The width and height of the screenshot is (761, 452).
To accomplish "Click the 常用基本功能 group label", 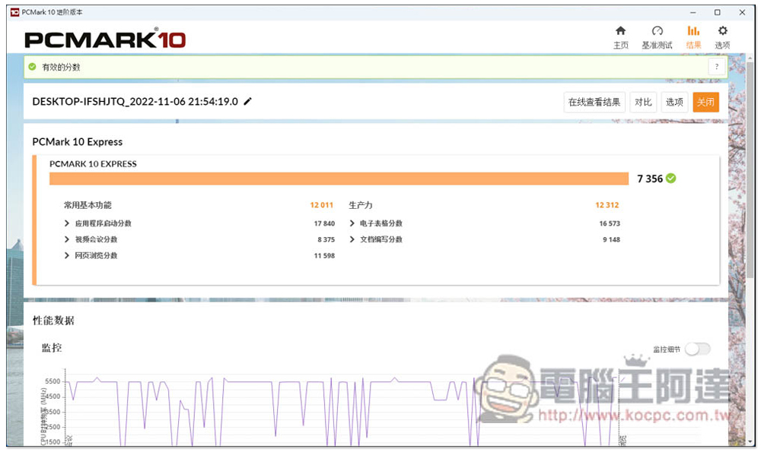I will (x=88, y=205).
